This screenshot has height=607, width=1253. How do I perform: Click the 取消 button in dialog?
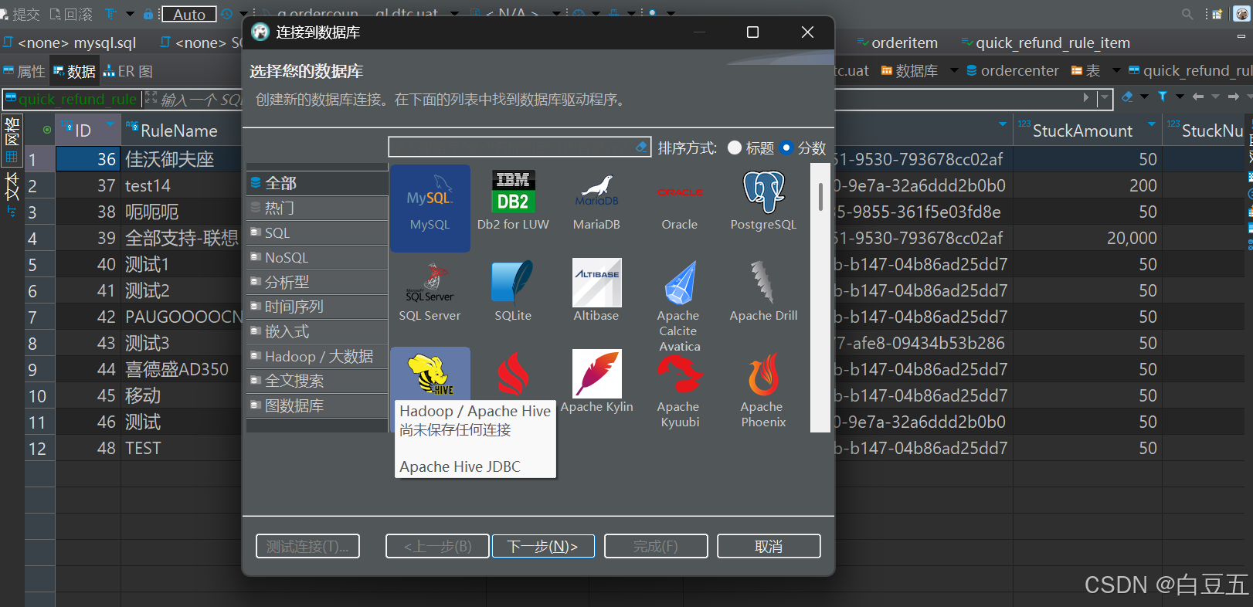point(769,546)
